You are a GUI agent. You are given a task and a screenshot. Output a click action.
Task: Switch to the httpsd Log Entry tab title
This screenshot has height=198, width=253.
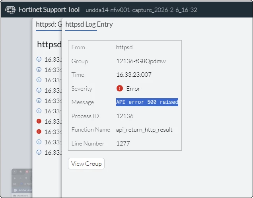pyautogui.click(x=89, y=24)
